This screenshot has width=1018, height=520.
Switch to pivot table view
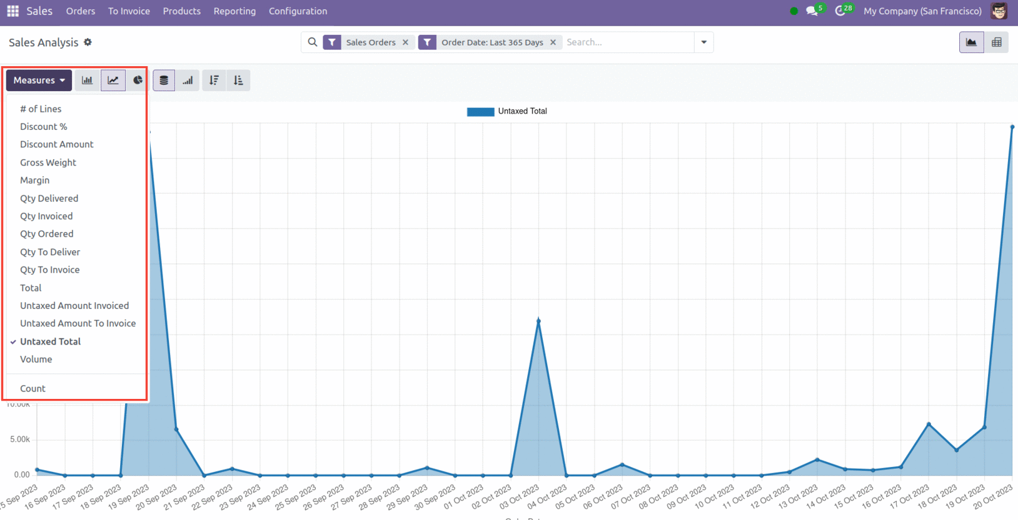(x=996, y=42)
